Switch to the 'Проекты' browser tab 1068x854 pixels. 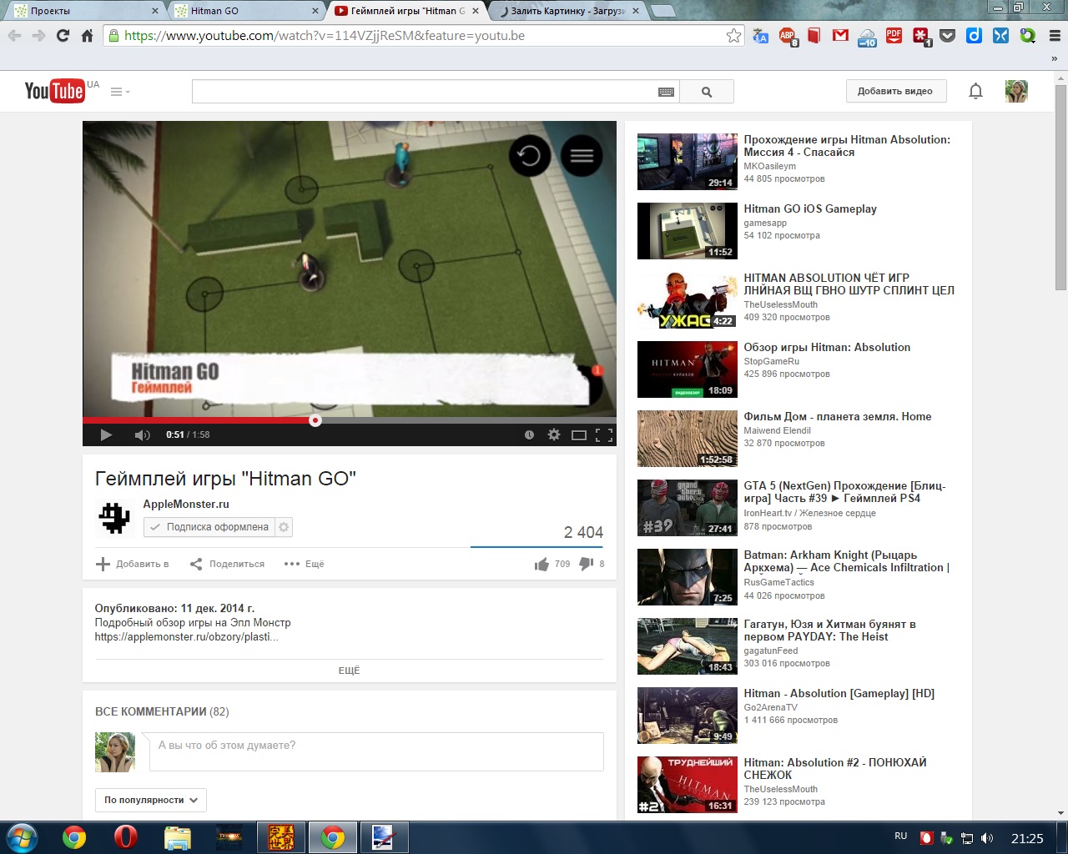[x=82, y=11]
